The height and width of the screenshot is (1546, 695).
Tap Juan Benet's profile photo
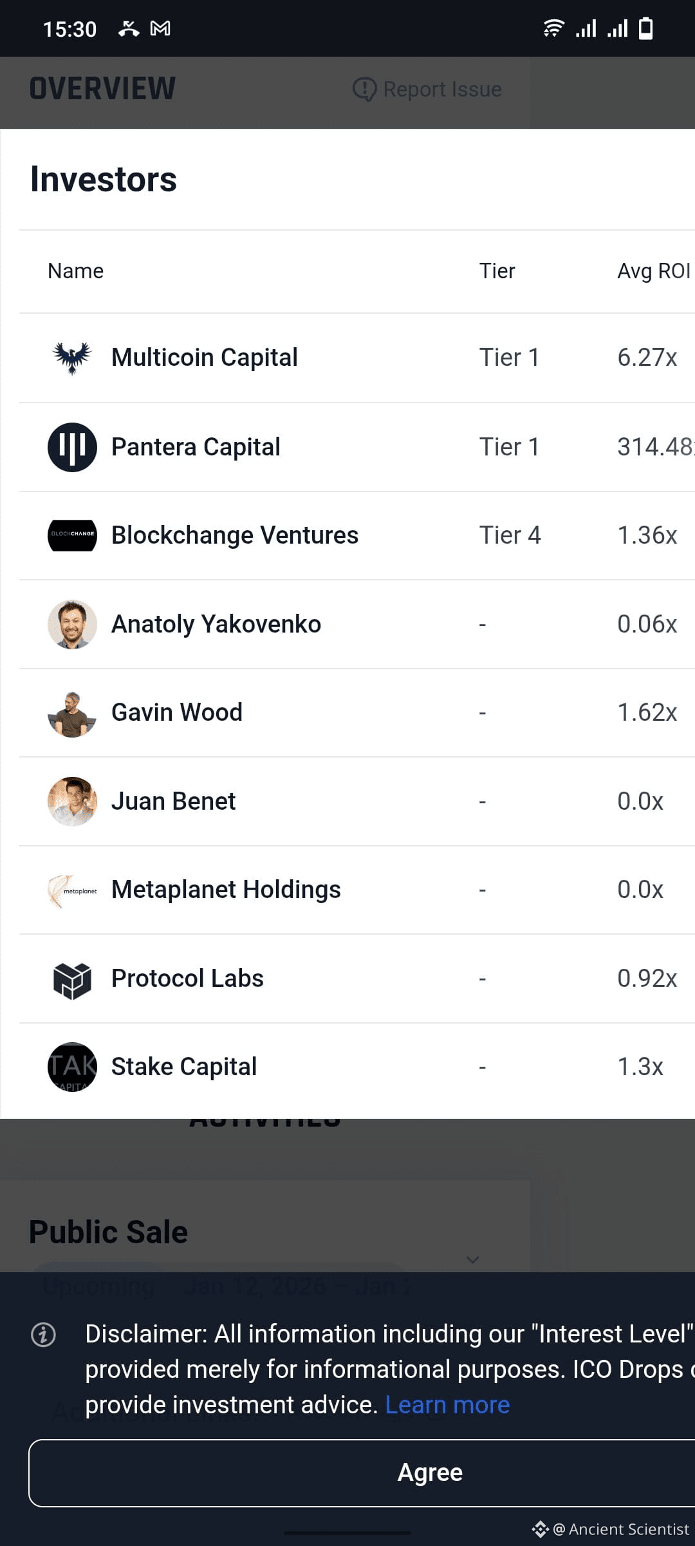[x=72, y=801]
